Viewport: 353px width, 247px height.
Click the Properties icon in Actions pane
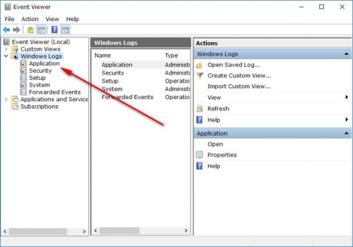(199, 155)
